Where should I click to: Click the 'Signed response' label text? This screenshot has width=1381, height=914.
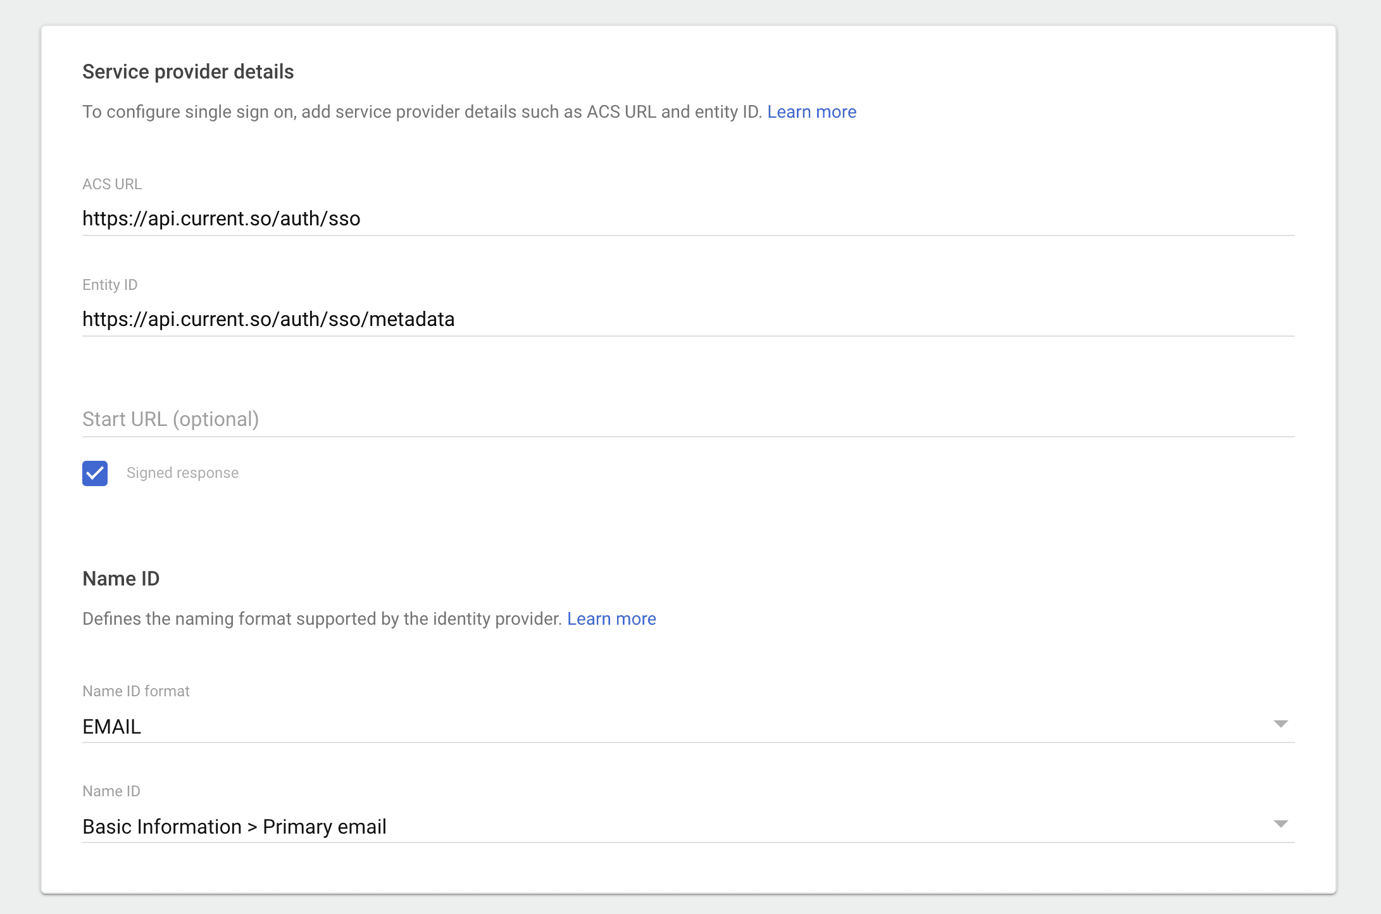[x=182, y=473]
